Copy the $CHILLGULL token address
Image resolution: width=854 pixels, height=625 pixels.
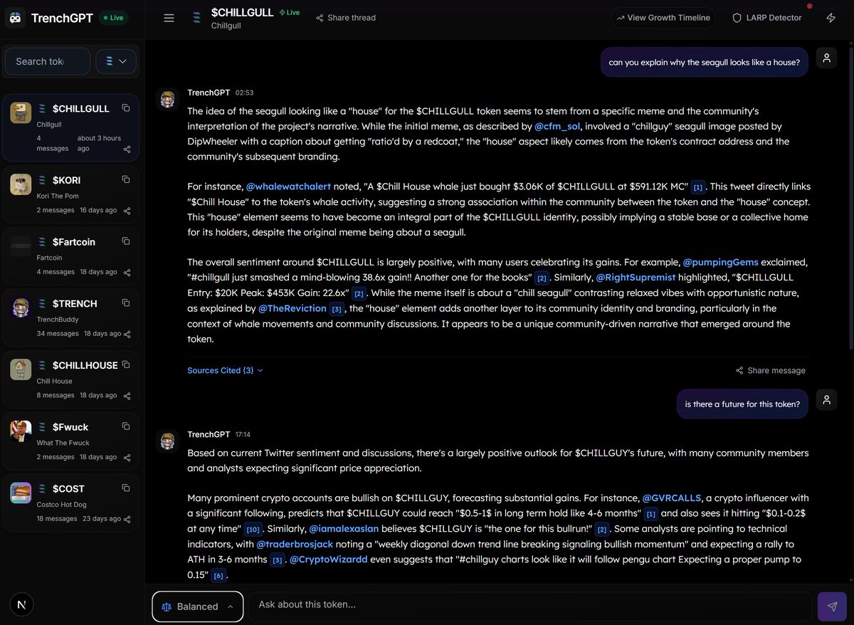(126, 108)
